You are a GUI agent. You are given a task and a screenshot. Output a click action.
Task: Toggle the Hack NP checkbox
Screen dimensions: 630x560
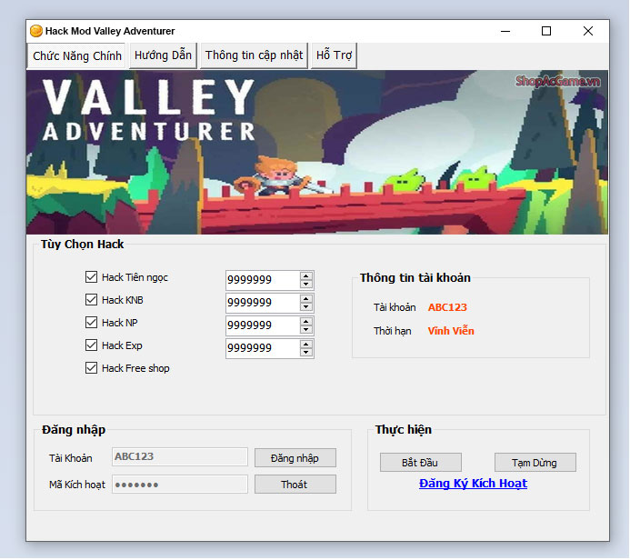tap(91, 322)
